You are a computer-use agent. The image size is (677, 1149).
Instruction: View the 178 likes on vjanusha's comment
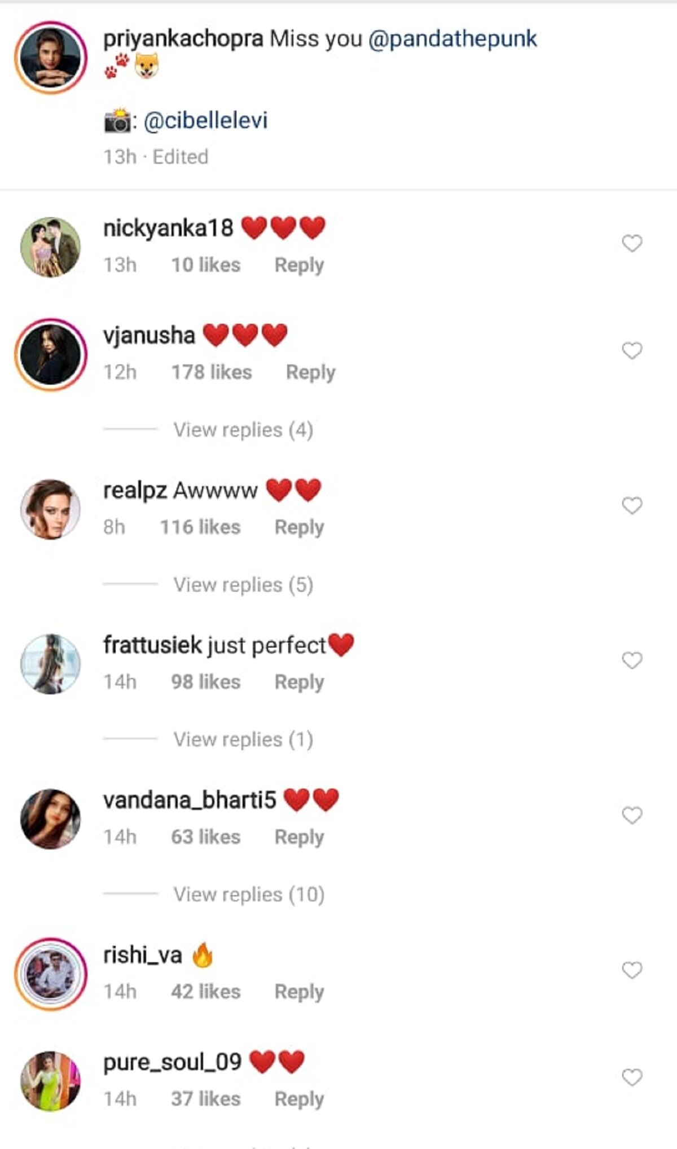tap(212, 372)
